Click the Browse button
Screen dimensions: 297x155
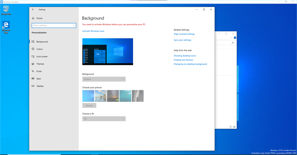point(89,105)
